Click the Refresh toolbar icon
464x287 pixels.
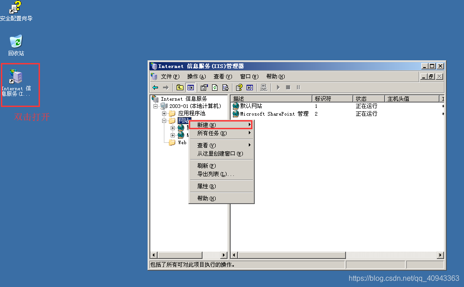coord(215,88)
